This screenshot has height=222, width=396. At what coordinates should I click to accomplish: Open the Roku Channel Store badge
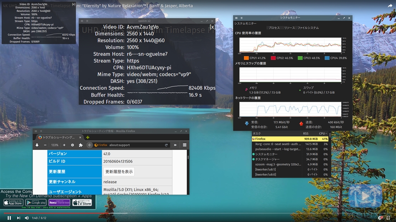(x=59, y=203)
